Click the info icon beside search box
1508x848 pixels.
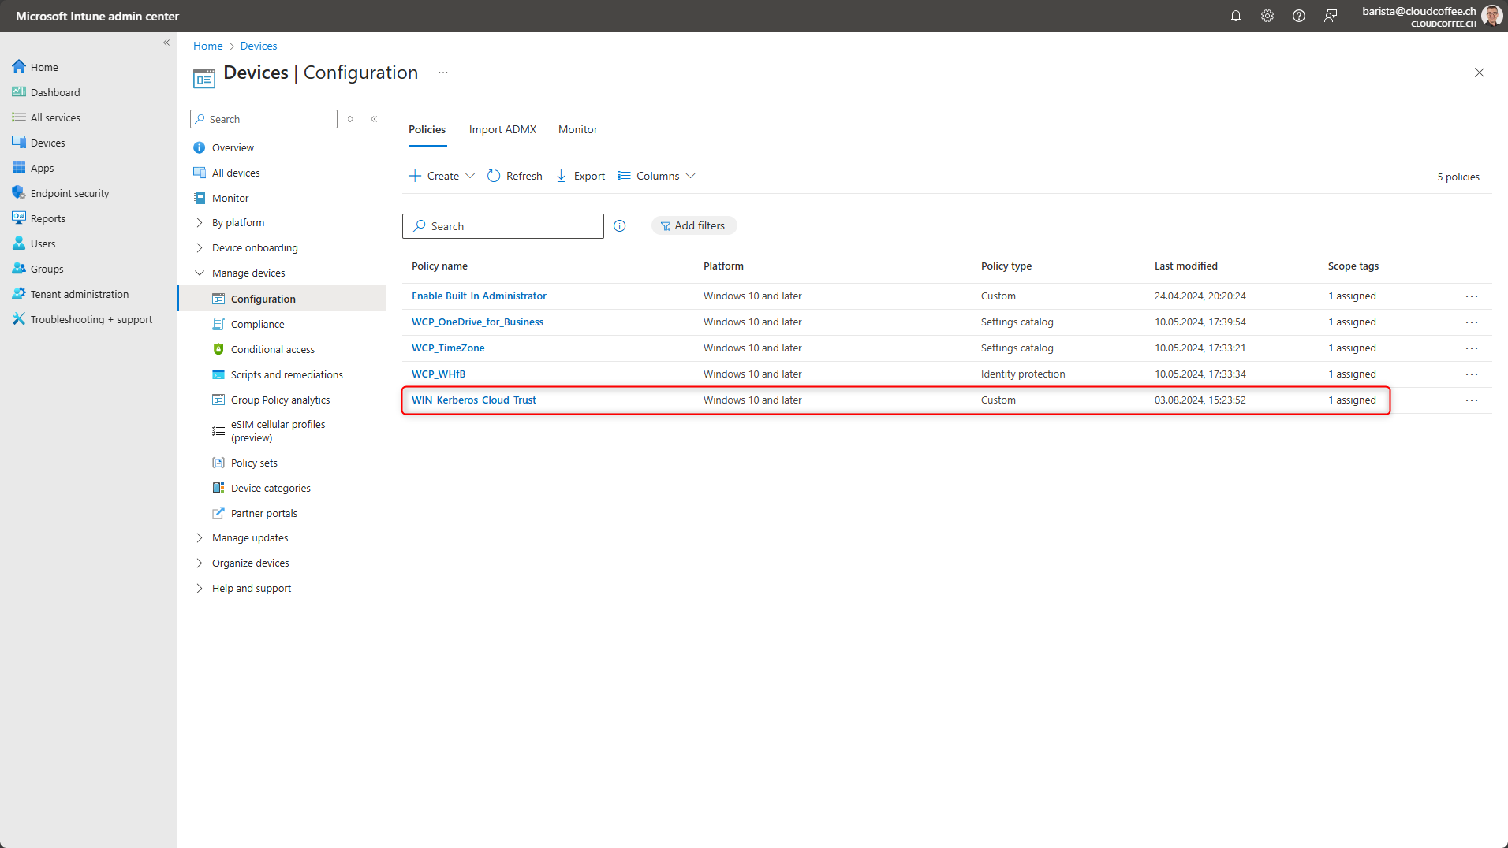click(x=620, y=226)
